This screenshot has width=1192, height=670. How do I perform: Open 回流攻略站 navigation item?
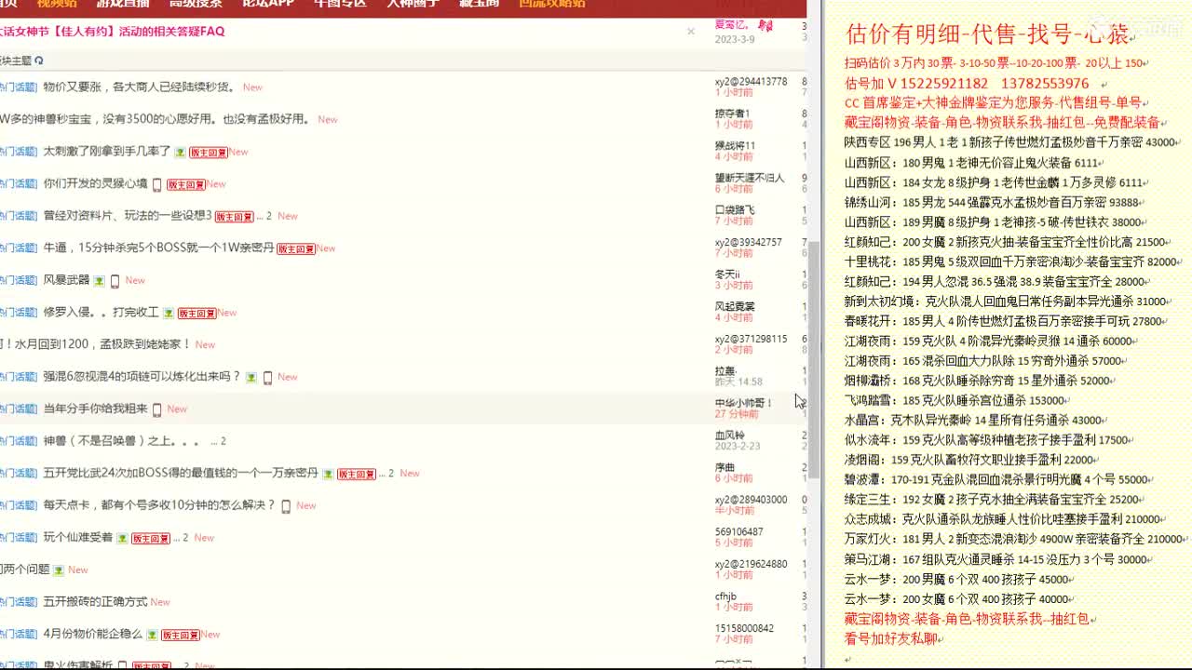pyautogui.click(x=552, y=4)
